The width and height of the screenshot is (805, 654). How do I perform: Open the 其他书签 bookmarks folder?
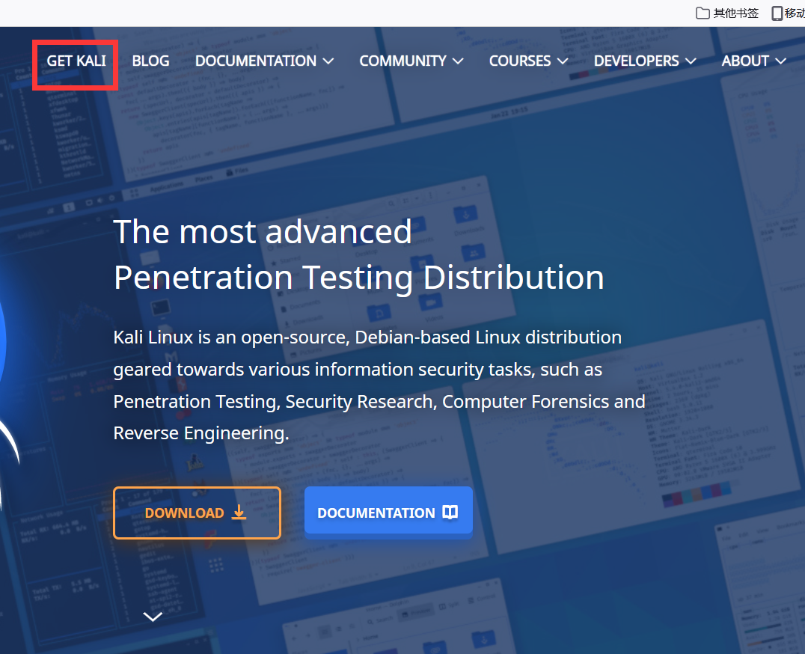click(727, 13)
